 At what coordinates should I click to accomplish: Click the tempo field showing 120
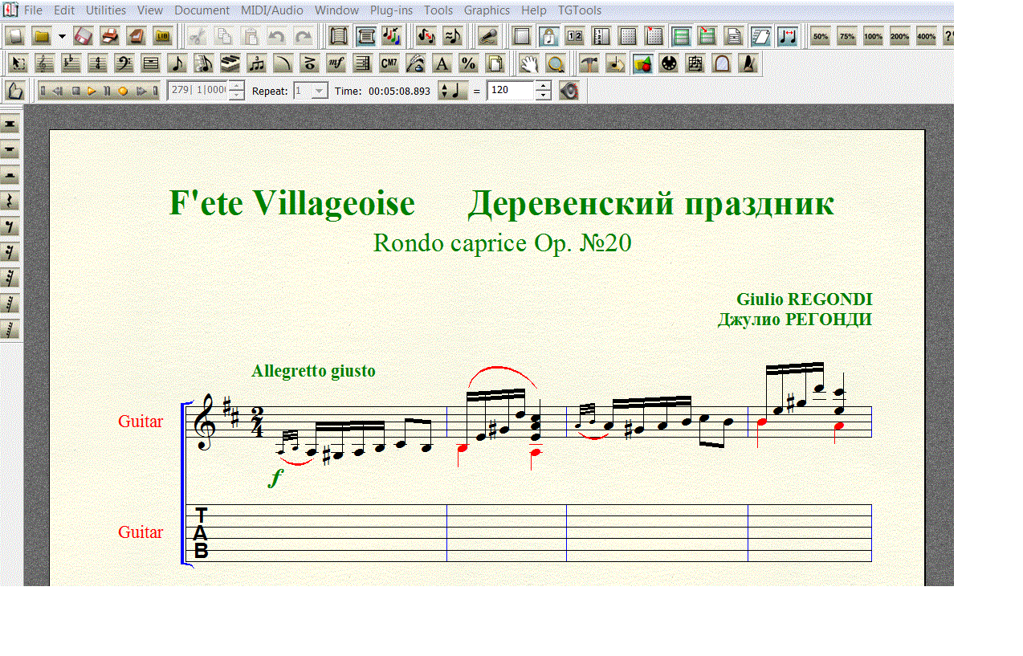point(511,91)
